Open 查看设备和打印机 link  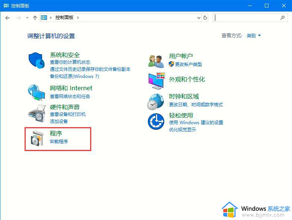(68, 114)
